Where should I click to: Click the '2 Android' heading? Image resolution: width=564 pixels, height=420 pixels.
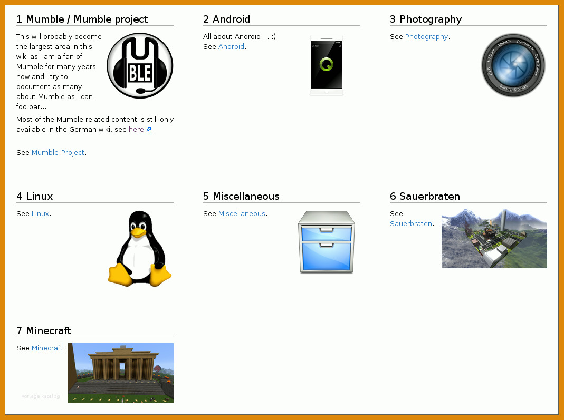tap(227, 19)
